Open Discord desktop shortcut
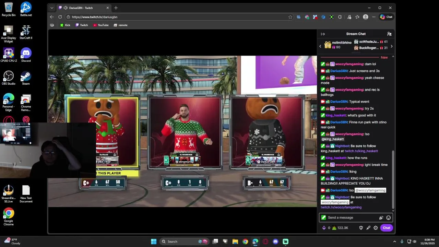439x247 pixels. [x=26, y=55]
